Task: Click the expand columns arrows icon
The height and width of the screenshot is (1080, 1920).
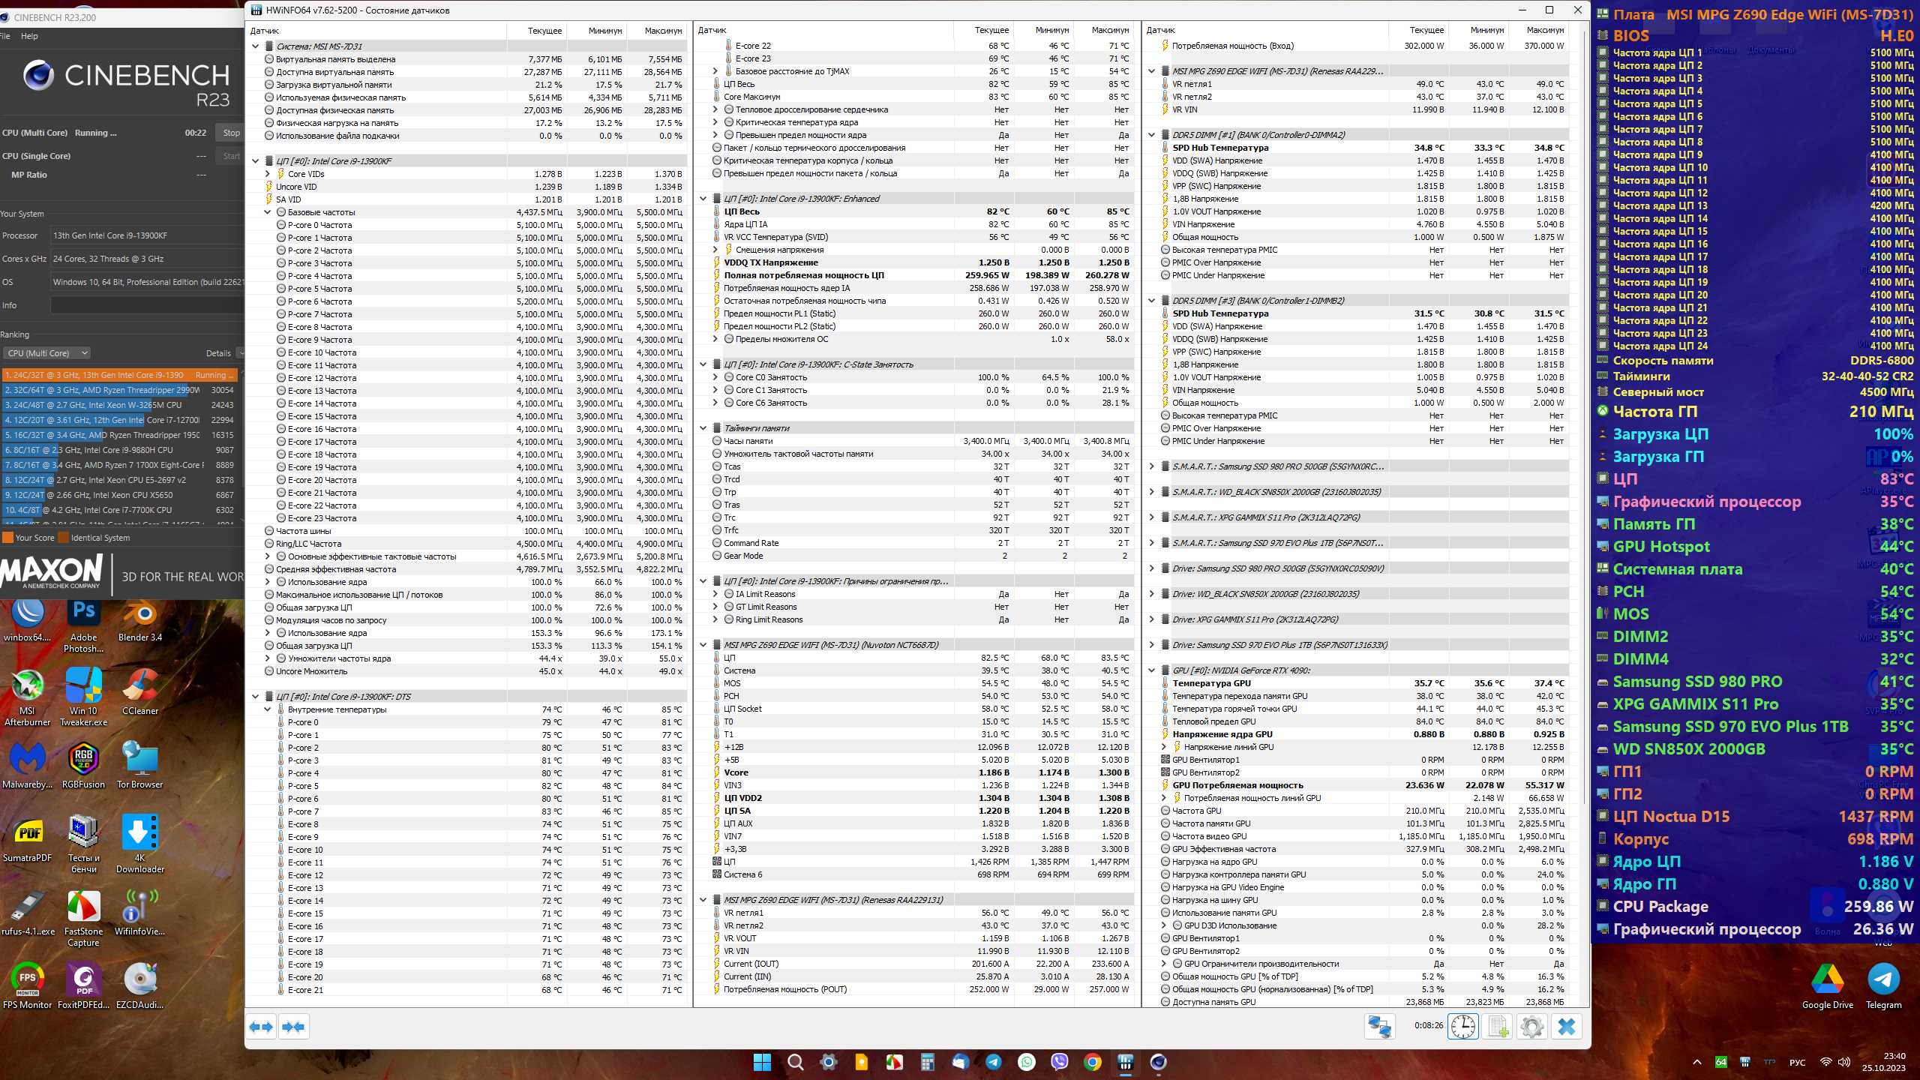Action: (261, 1026)
